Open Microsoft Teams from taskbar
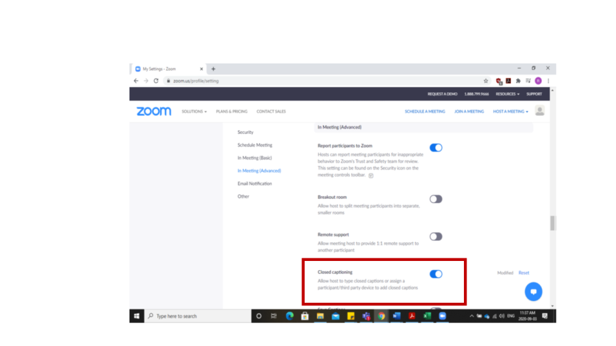Viewport: 616px width, 346px height. click(366, 316)
